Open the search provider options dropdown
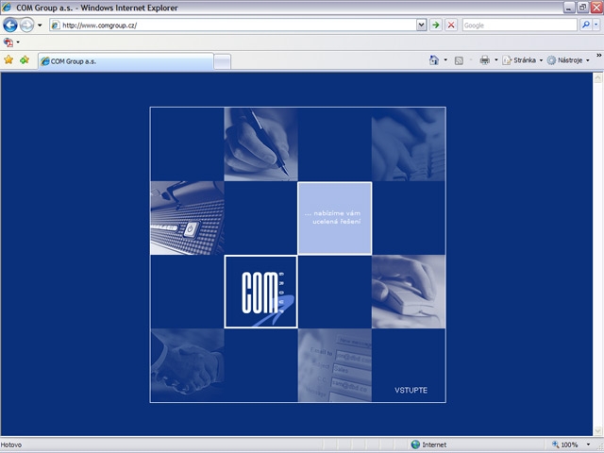 (x=596, y=25)
